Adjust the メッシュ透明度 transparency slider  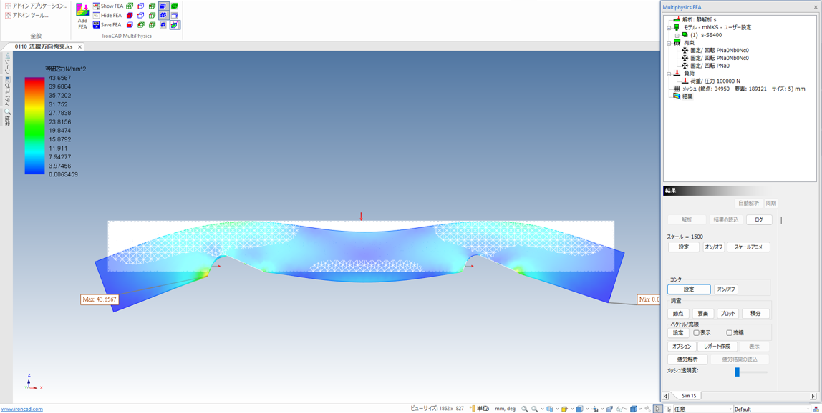[737, 372]
